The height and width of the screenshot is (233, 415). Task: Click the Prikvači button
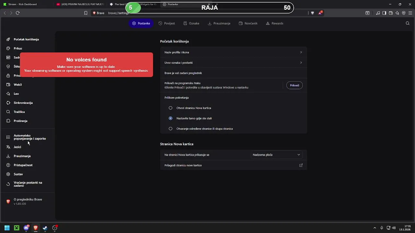tap(294, 85)
